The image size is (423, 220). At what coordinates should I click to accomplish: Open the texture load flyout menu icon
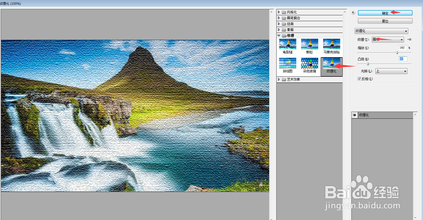(x=409, y=40)
